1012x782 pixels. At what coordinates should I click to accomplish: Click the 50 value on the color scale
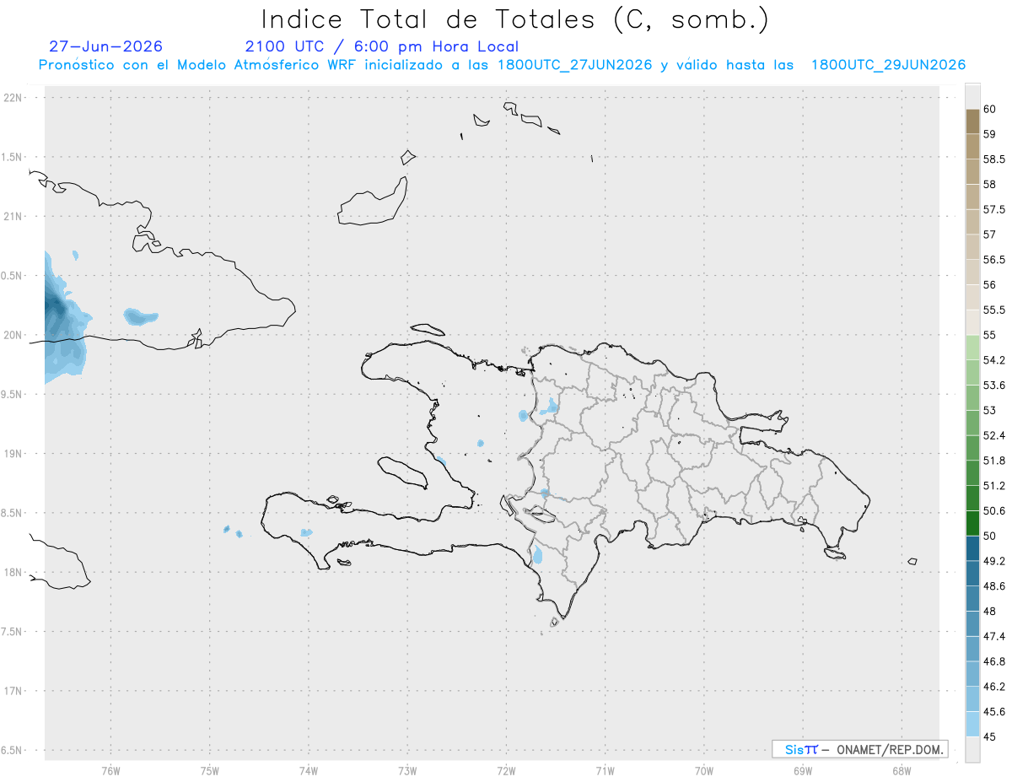tap(990, 536)
